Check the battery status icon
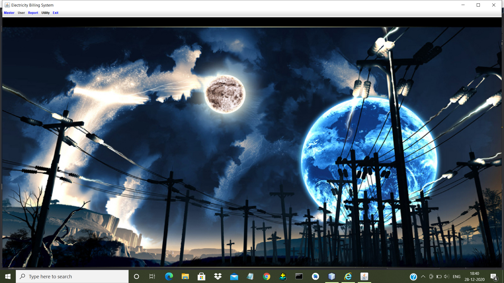504x283 pixels. 439,276
